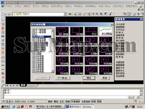This screenshot has height=109, width=145.
Task: Click the open file toolbar icon
Action: [x=75, y=14]
